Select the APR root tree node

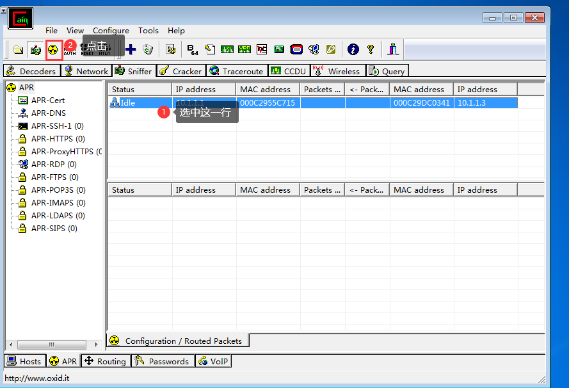point(26,88)
